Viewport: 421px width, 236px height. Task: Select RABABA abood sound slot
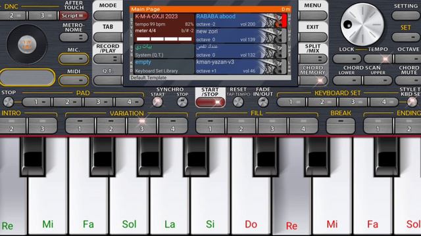[x=241, y=20]
